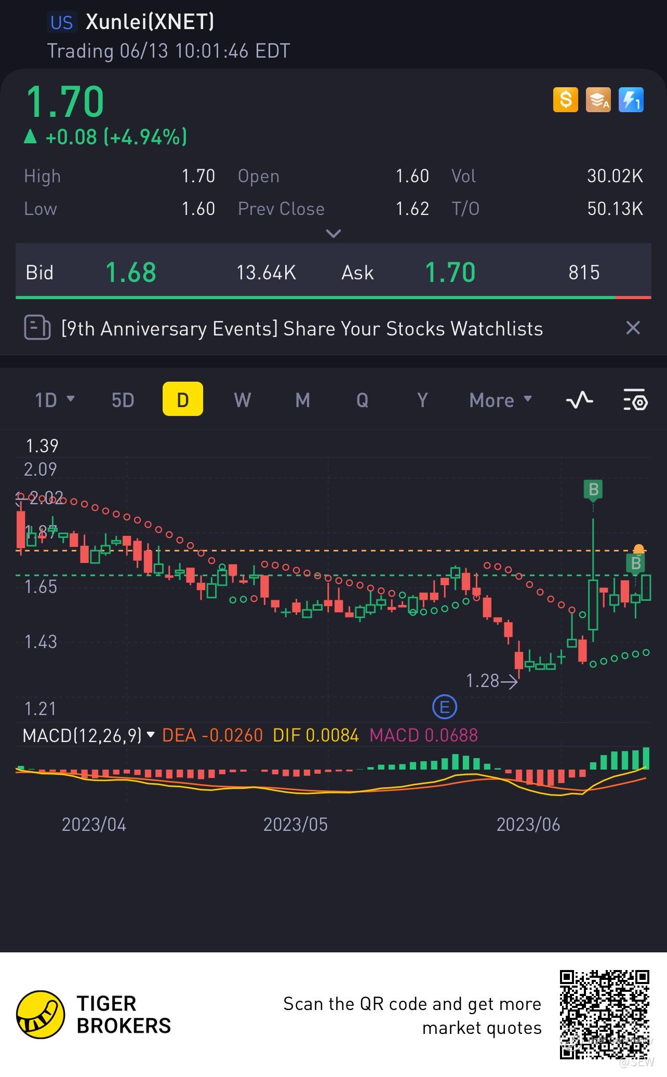Switch to the quarterly Q chart tab

tap(362, 400)
